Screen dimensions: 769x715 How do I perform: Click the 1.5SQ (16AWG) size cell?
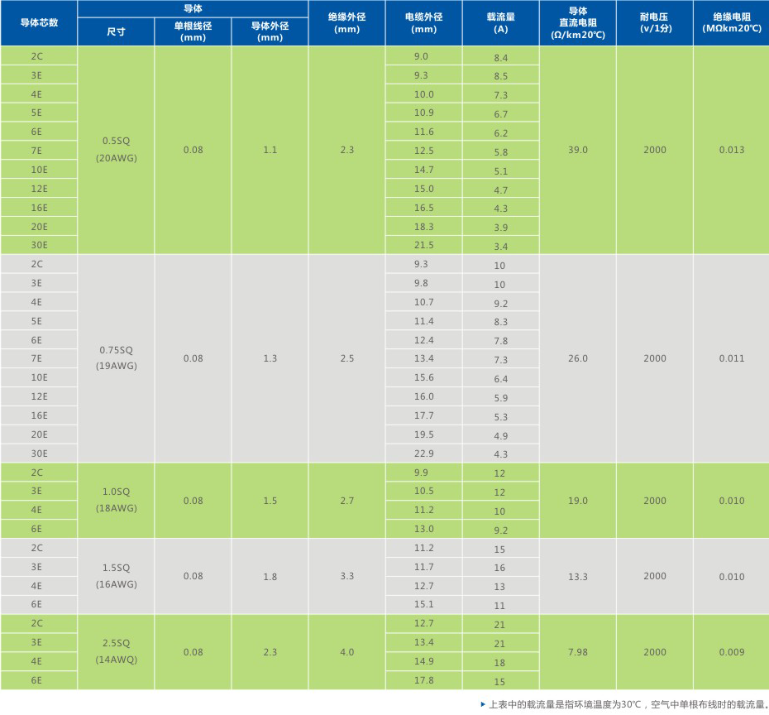pos(117,576)
